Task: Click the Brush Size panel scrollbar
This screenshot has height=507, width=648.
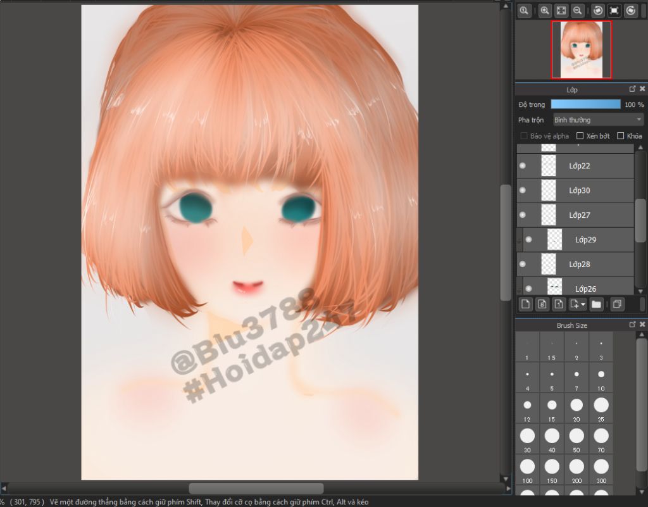Action: (642, 405)
